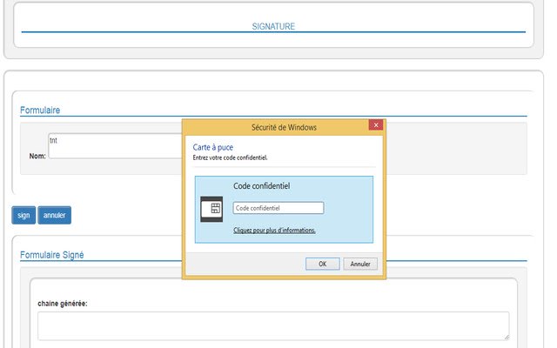The image size is (557, 348).
Task: Click the blue sign button
Action: pos(23,215)
